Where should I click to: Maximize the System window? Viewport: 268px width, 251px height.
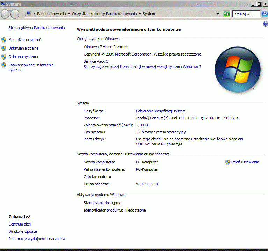coord(259,4)
